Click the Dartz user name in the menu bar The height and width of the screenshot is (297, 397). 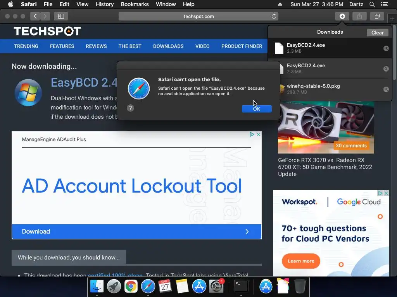(356, 4)
